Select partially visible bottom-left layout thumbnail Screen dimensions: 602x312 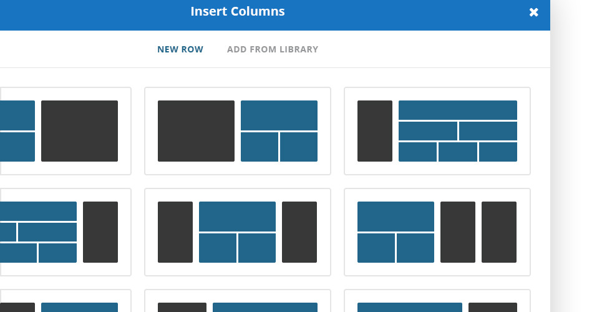66,301
